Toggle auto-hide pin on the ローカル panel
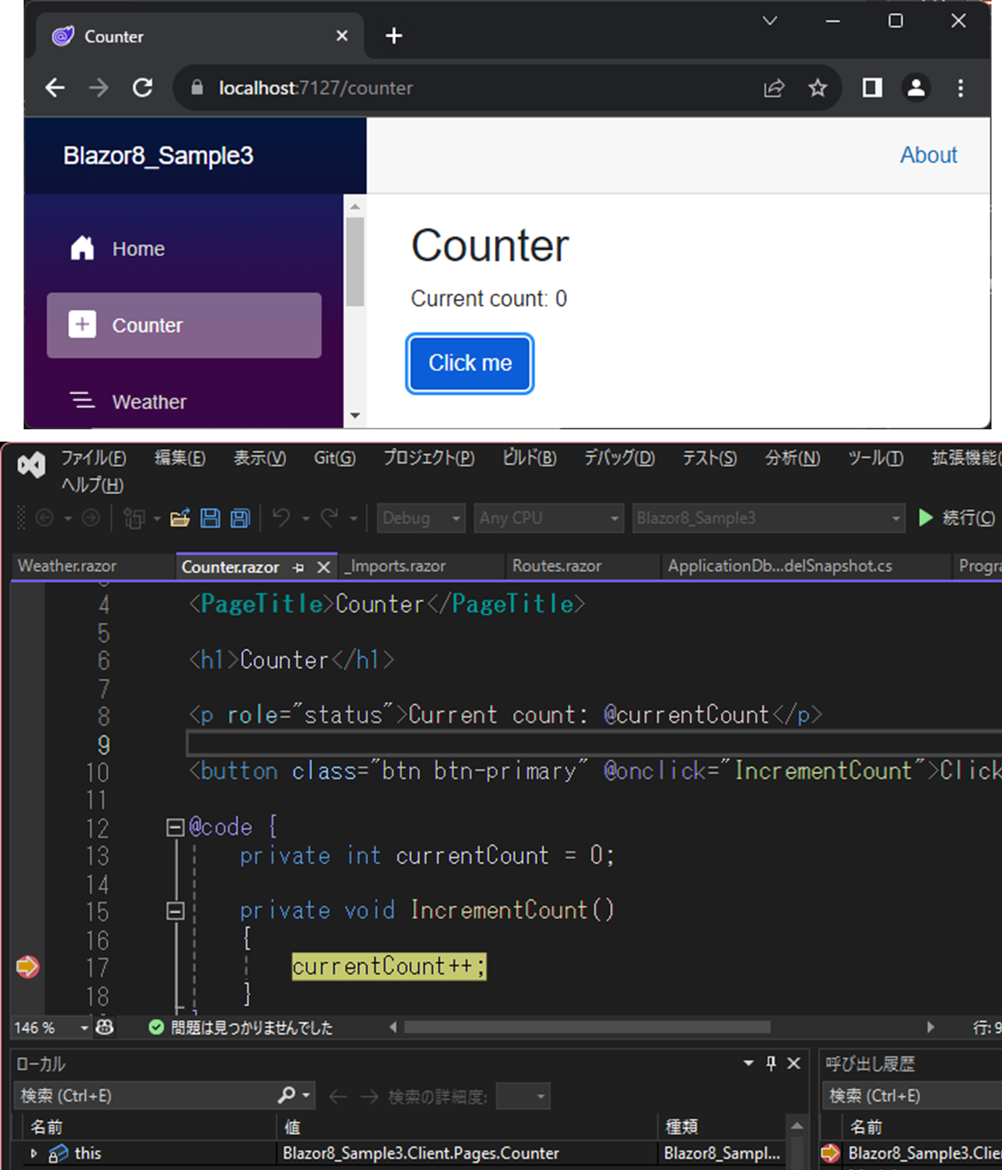Viewport: 1002px width, 1170px height. pos(770,1063)
